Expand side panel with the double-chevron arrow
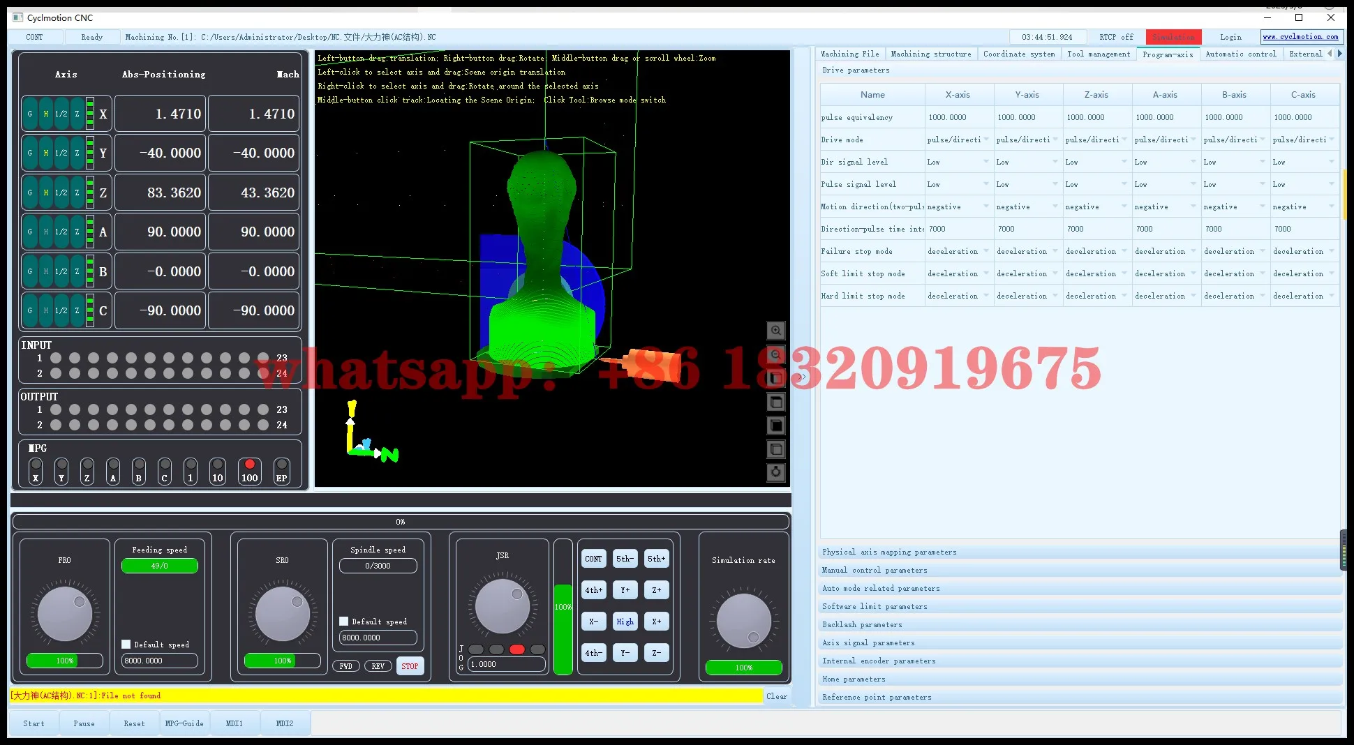This screenshot has width=1354, height=745. (x=802, y=377)
